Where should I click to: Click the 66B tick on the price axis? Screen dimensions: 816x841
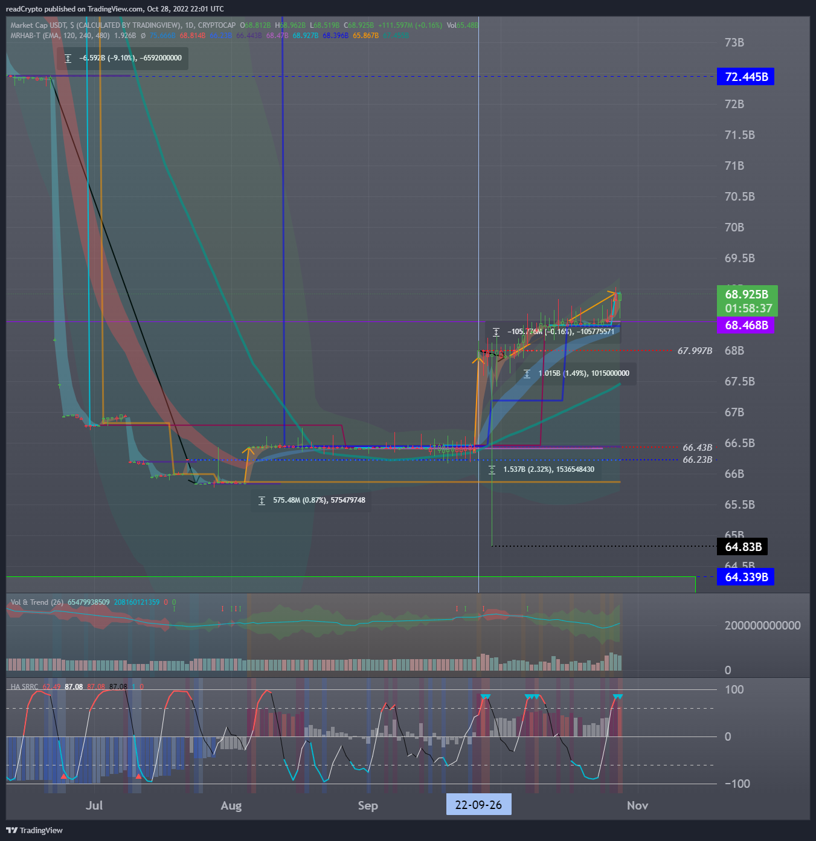[734, 474]
